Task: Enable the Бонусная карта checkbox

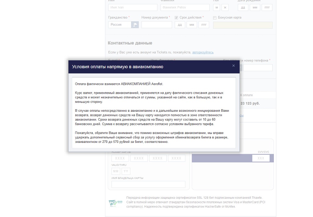Action: pyautogui.click(x=215, y=18)
